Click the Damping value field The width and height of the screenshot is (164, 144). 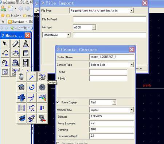(x=112, y=130)
